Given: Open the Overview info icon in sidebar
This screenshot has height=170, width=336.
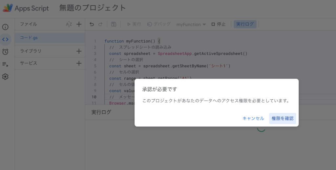Looking at the screenshot, I should pos(5,27).
